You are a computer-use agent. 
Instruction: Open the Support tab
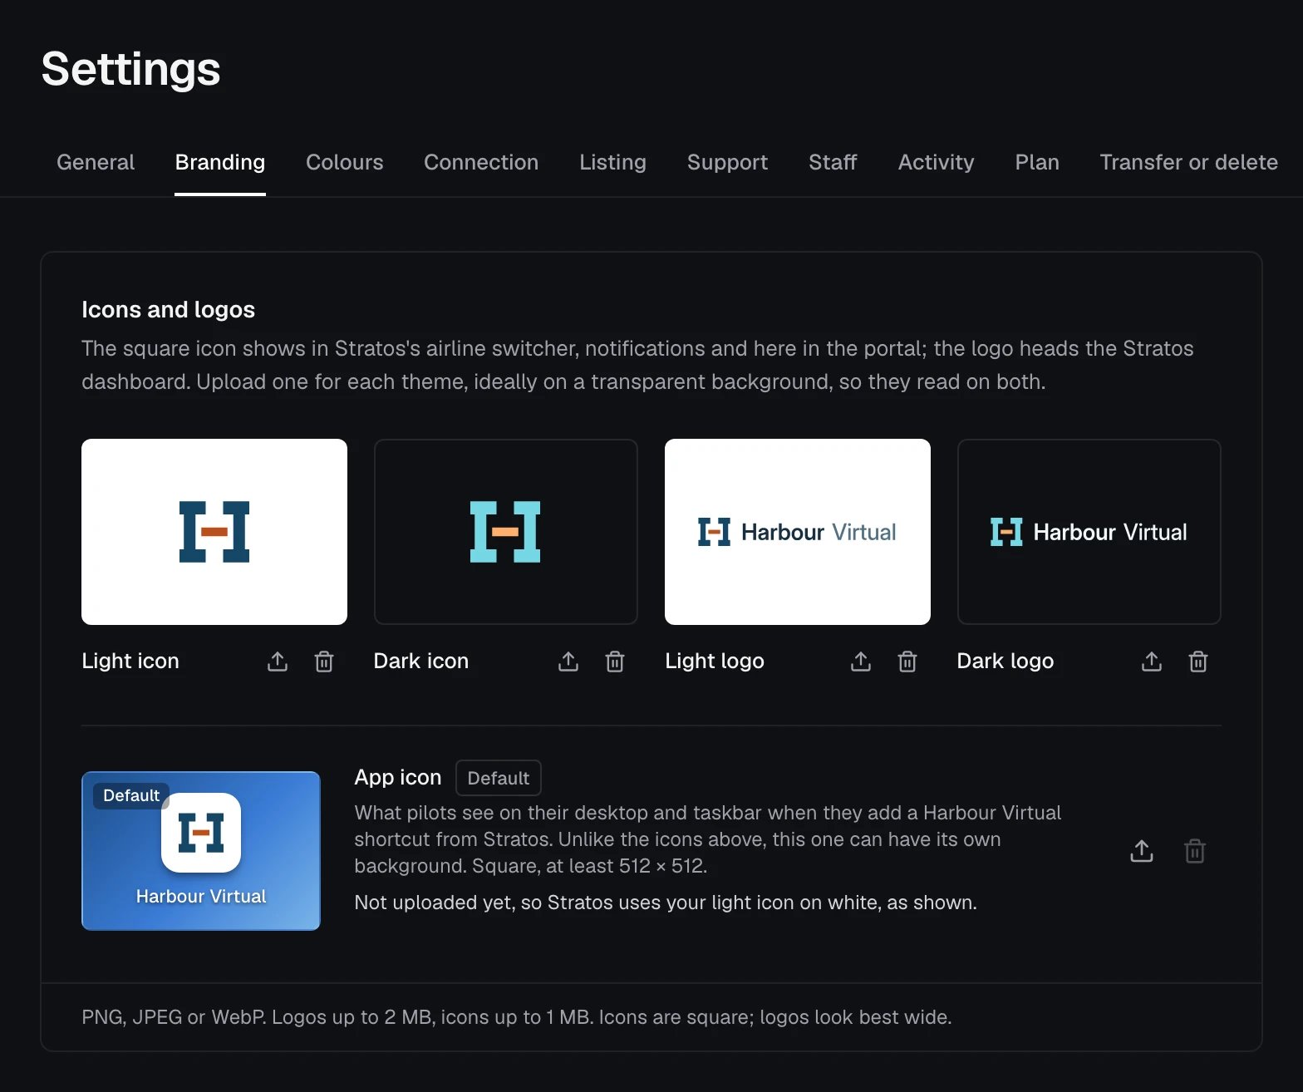(727, 162)
